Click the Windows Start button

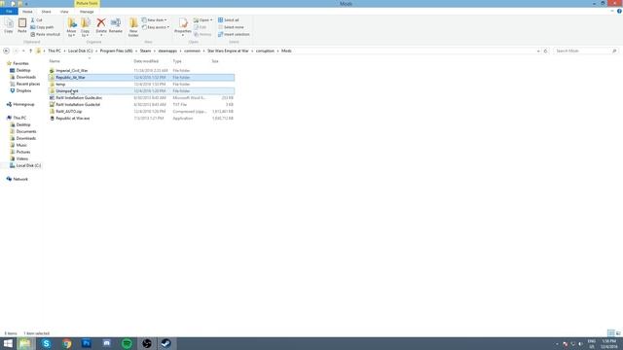pyautogui.click(x=8, y=343)
